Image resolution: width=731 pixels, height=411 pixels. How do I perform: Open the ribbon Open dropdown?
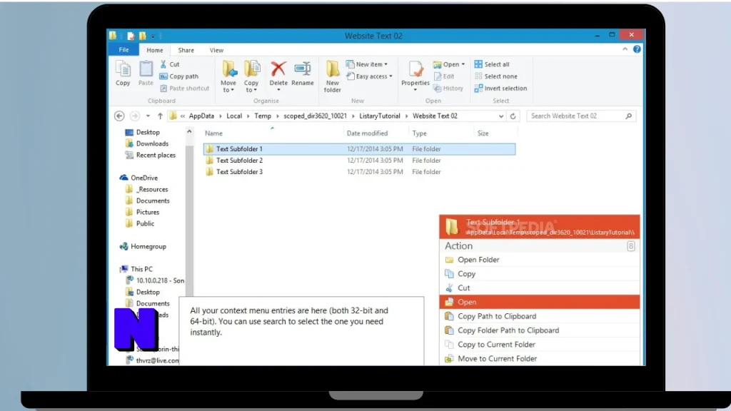pos(449,64)
